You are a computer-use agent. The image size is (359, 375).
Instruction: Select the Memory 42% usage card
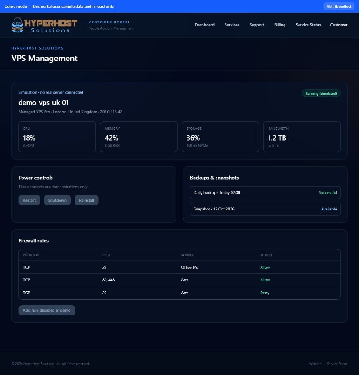[138, 137]
